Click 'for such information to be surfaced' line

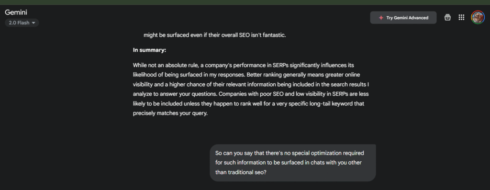pos(289,163)
